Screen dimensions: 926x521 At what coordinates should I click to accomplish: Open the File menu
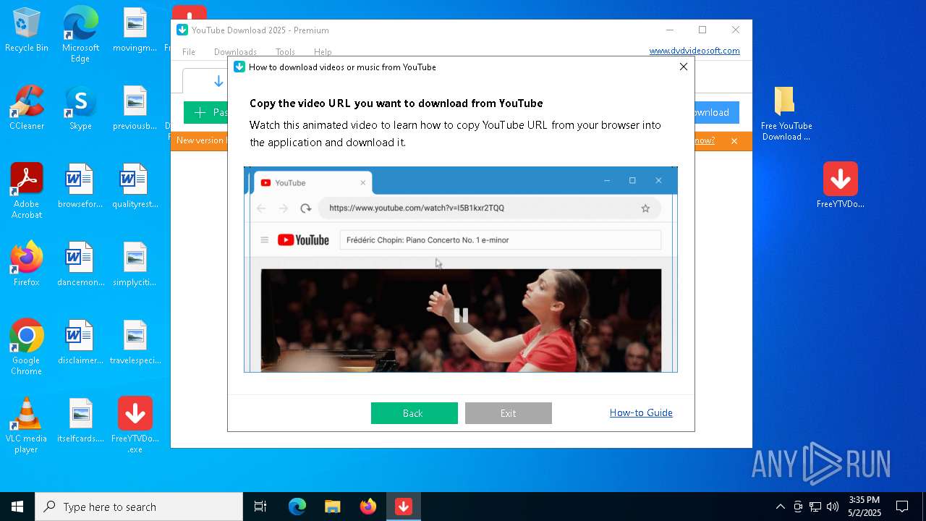tap(189, 52)
